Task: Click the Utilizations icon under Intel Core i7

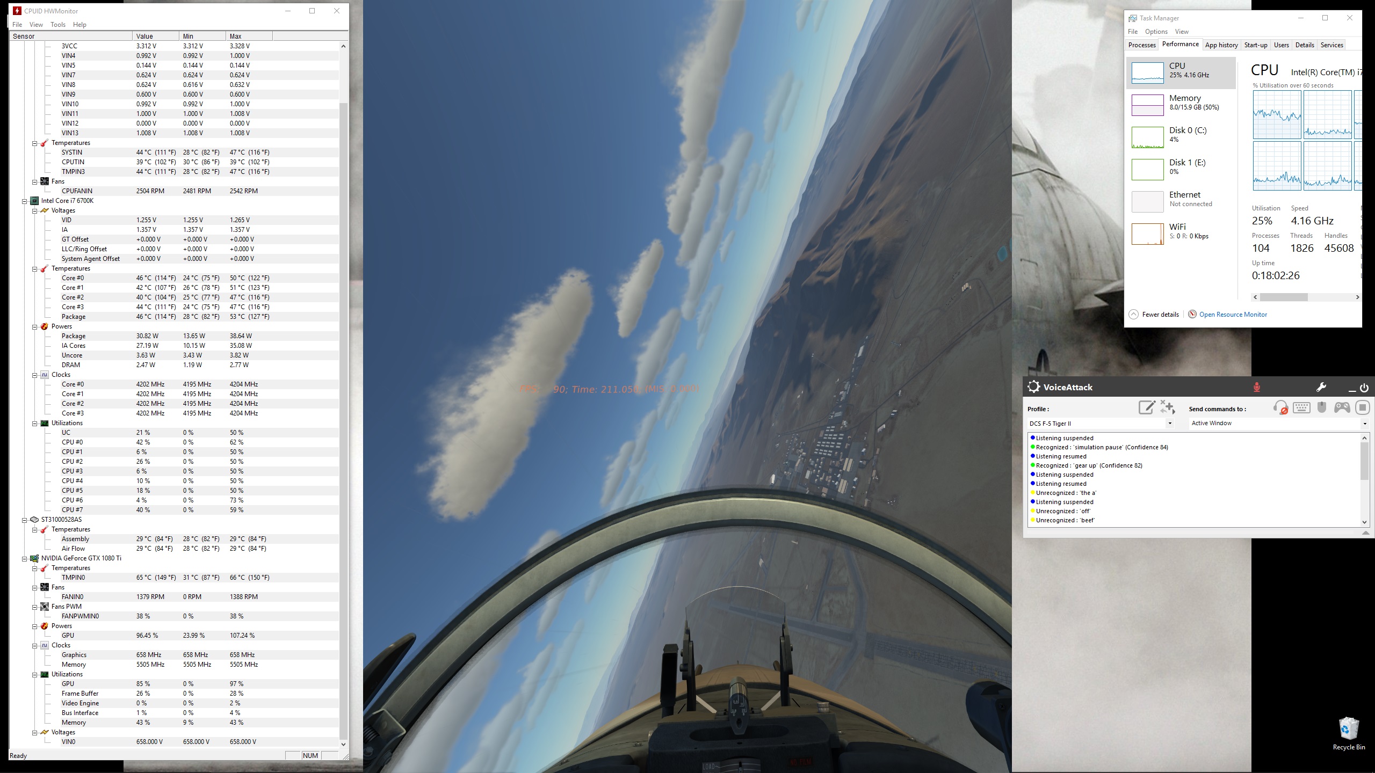Action: click(x=45, y=423)
